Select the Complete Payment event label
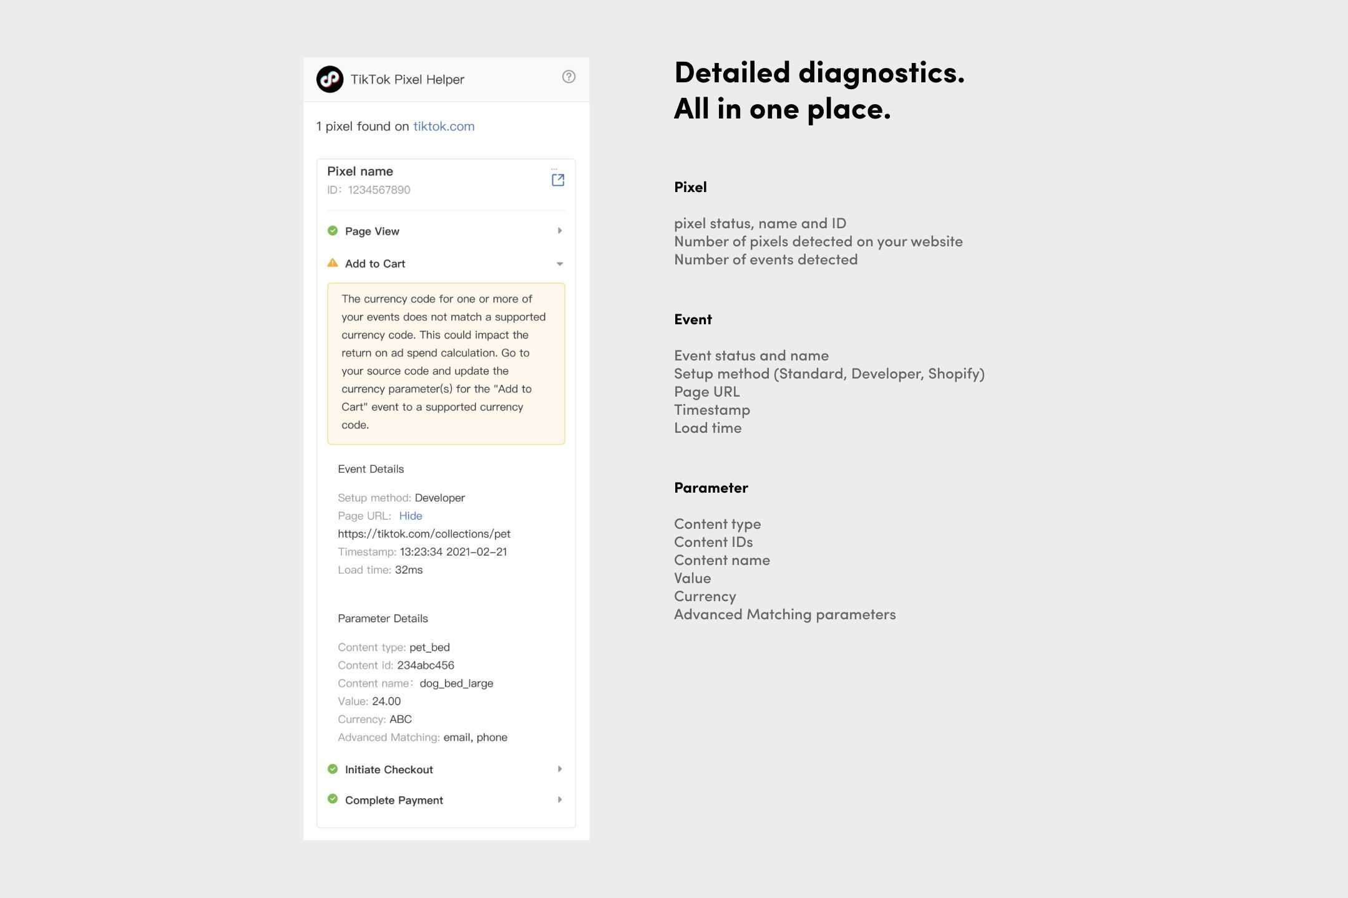The image size is (1348, 898). 394,800
